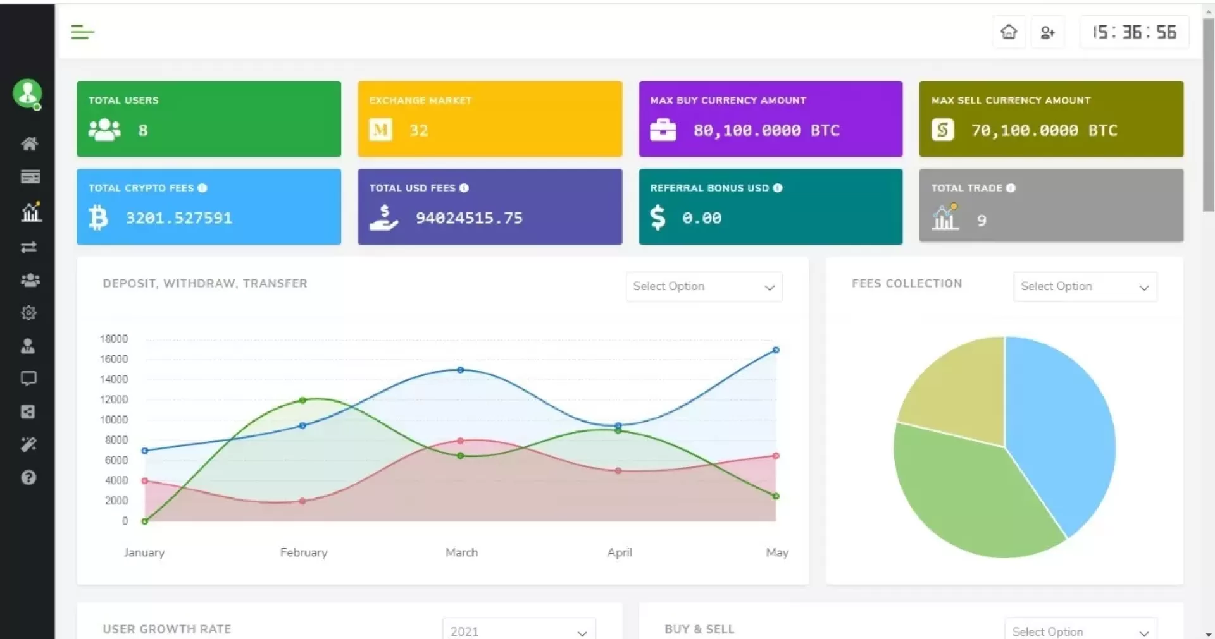
Task: Click the hamburger menu toggle icon
Action: tap(82, 32)
